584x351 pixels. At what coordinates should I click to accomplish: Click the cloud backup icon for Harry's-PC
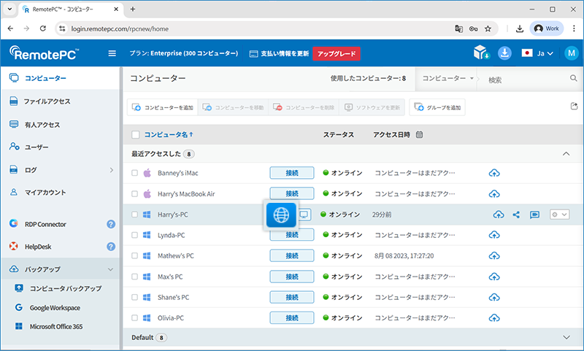[x=499, y=215]
